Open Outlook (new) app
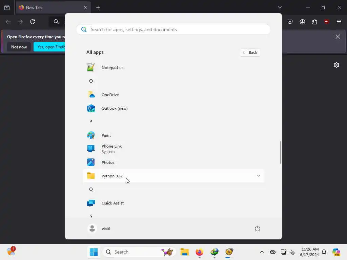 tap(173, 108)
